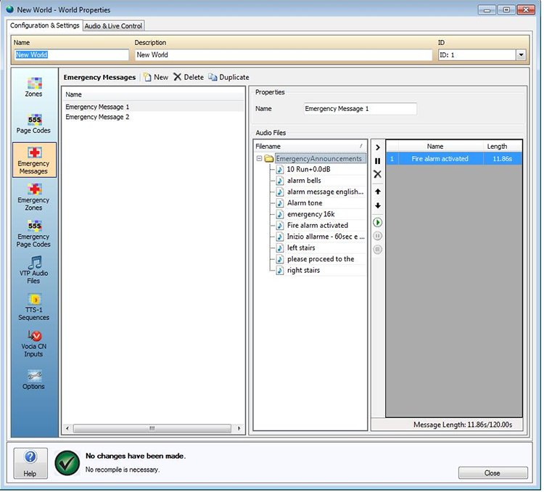
Task: Open Emergency Page Codes section
Action: [33, 234]
